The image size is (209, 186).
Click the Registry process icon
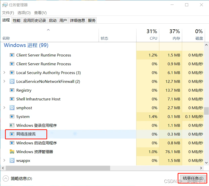point(12,90)
